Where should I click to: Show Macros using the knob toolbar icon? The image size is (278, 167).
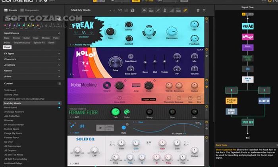pyautogui.click(x=144, y=10)
